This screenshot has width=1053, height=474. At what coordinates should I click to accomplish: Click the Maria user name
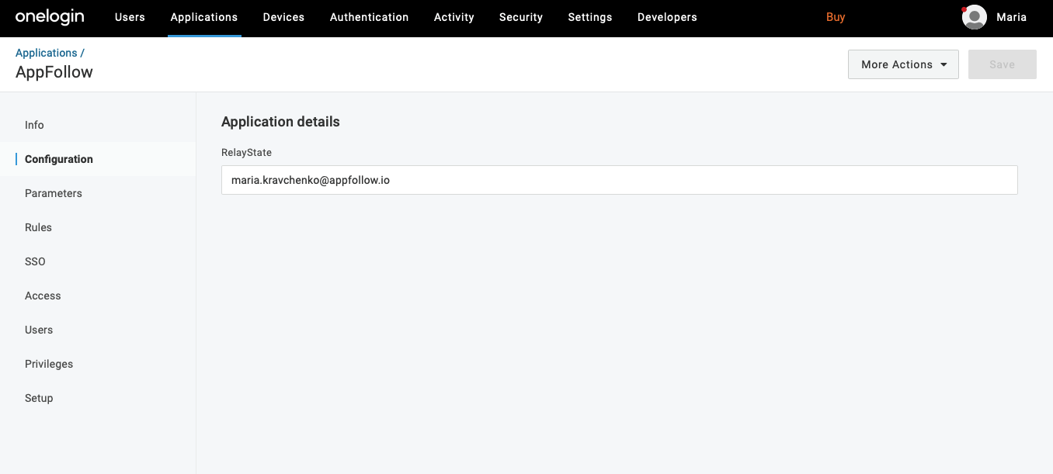(x=1011, y=17)
